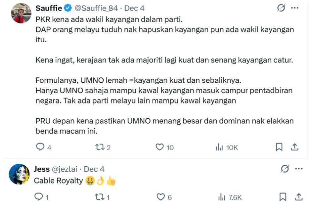
Task: Open Jess's profile avatar
Action: pos(19,174)
